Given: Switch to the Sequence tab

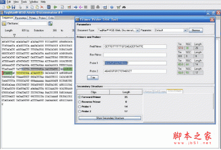Looking at the screenshot, I should 7,18.
